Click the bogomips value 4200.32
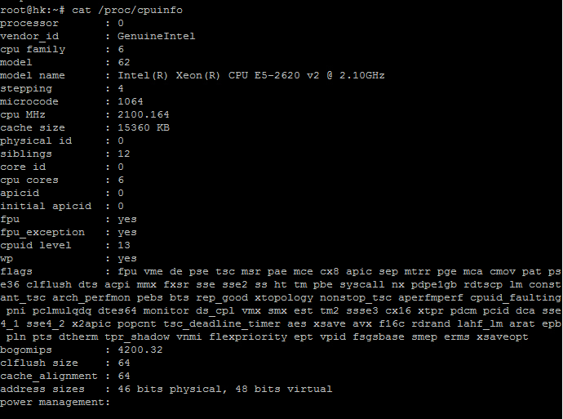The height and width of the screenshot is (419, 563). point(140,350)
